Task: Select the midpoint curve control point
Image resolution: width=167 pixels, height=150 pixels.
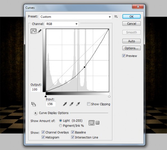Action: [x=84, y=67]
